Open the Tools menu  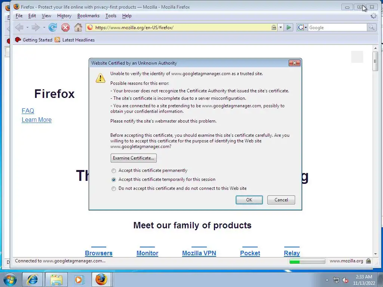[x=111, y=16]
